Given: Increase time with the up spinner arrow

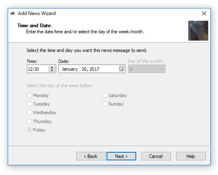Looking at the screenshot, I should click(x=52, y=67).
